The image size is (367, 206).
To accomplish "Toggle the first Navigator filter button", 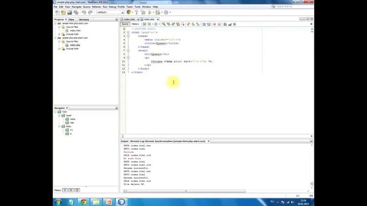I will pyautogui.click(x=65, y=190).
